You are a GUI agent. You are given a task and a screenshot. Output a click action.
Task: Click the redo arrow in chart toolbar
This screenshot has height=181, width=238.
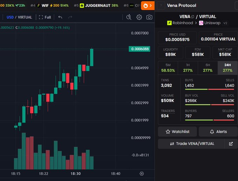point(70,17)
